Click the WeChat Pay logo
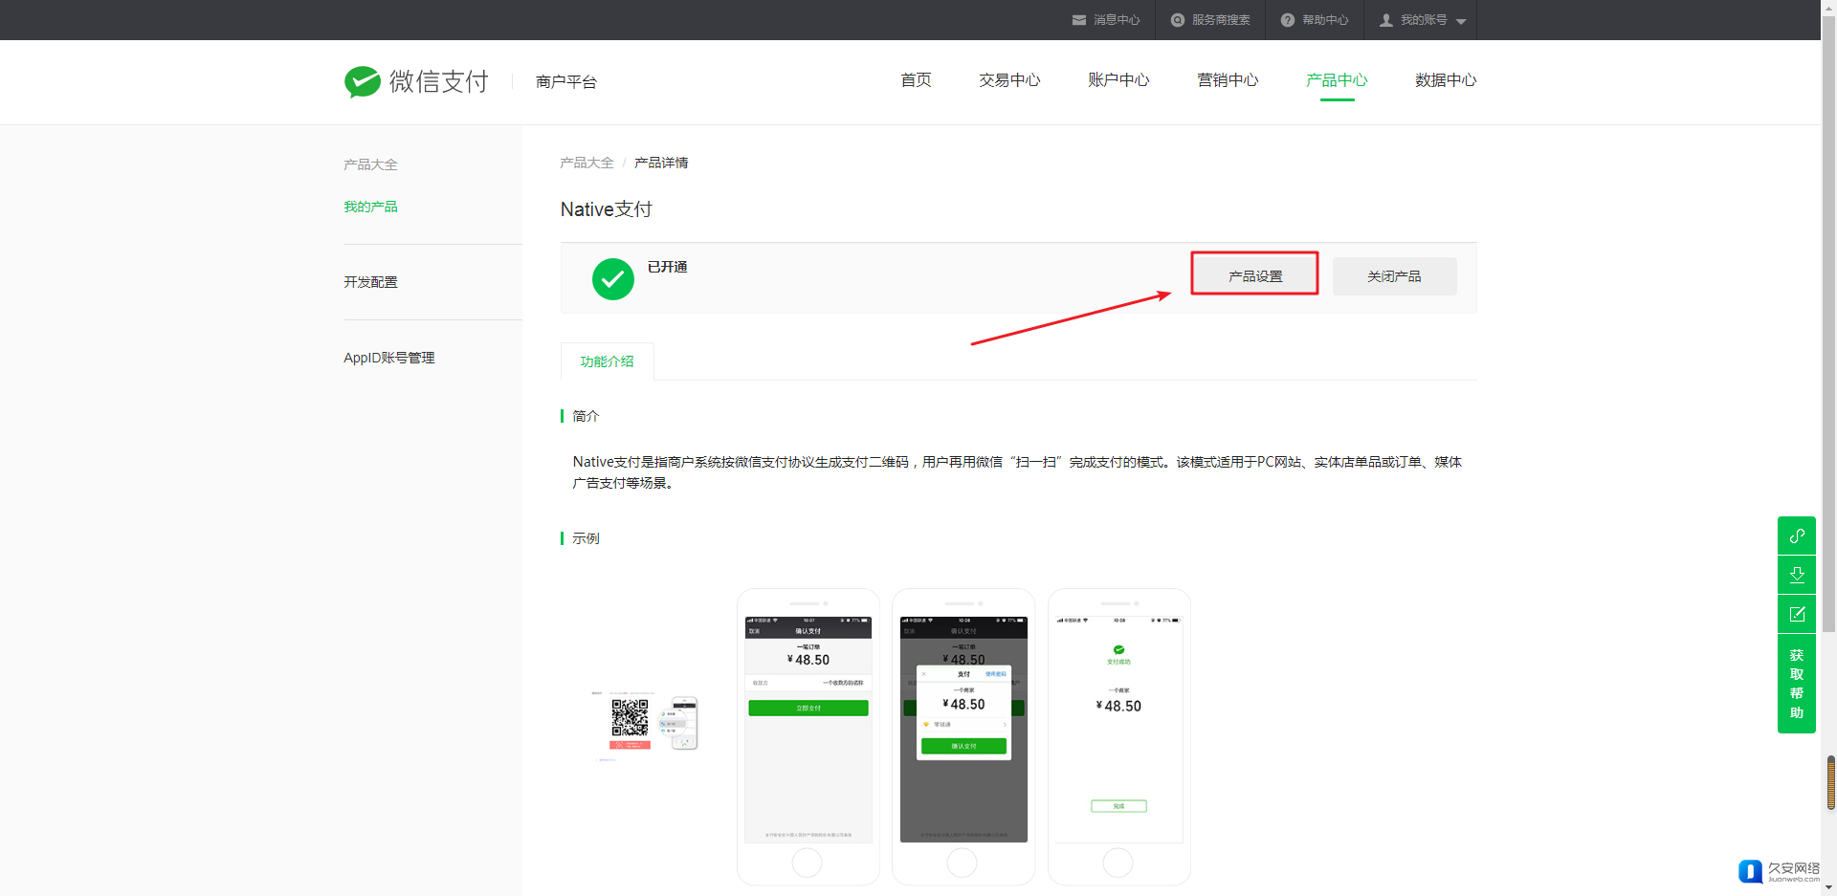This screenshot has height=896, width=1837. (416, 81)
